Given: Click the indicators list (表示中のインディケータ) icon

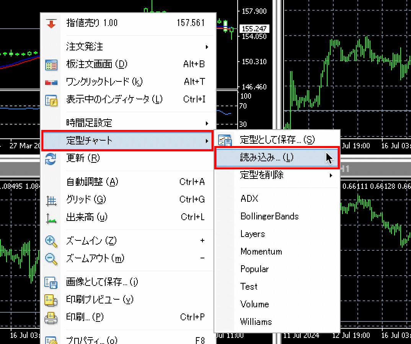Looking at the screenshot, I should click(51, 100).
